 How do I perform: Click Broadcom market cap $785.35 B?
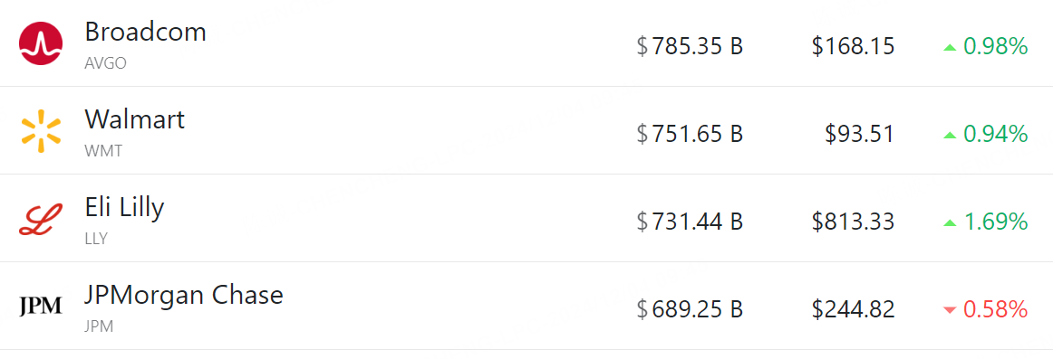pos(690,46)
